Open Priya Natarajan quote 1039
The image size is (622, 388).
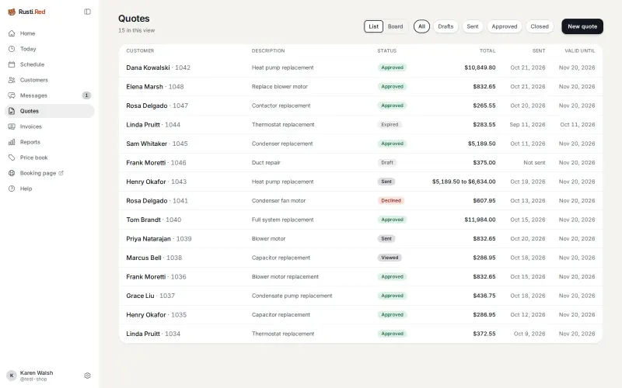click(x=361, y=239)
